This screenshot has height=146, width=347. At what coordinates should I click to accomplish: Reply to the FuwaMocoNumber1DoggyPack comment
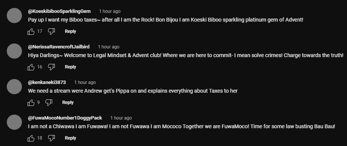[70, 138]
